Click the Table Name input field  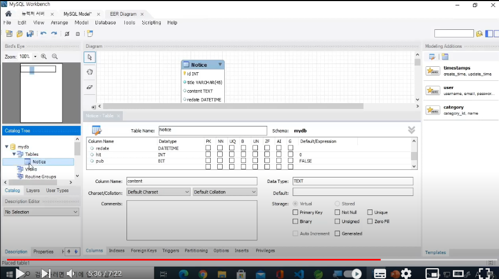pos(213,130)
